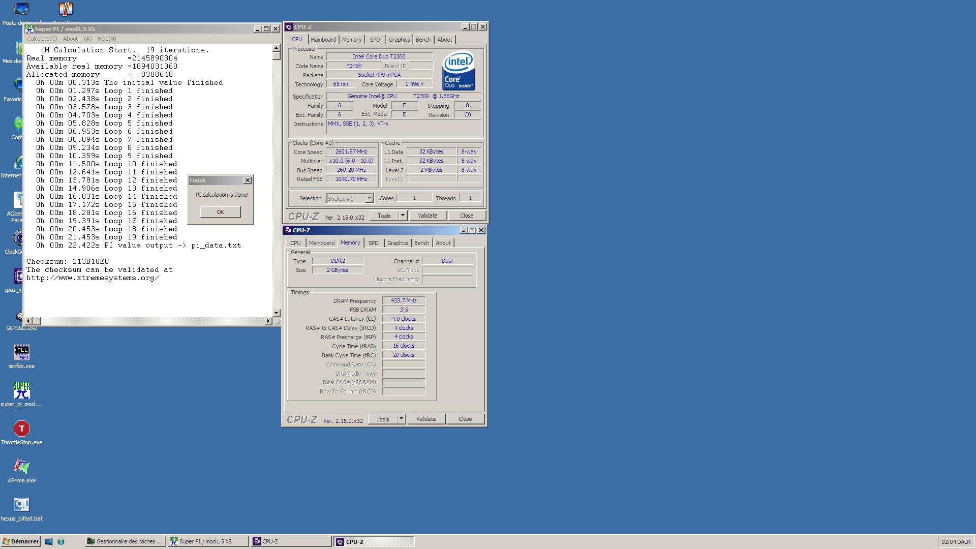
Task: Switch to Super PI taskbar button
Action: [208, 542]
